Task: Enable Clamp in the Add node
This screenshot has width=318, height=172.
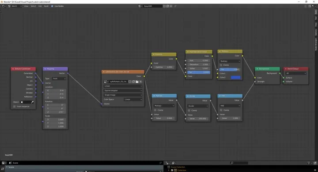Action: [221, 110]
